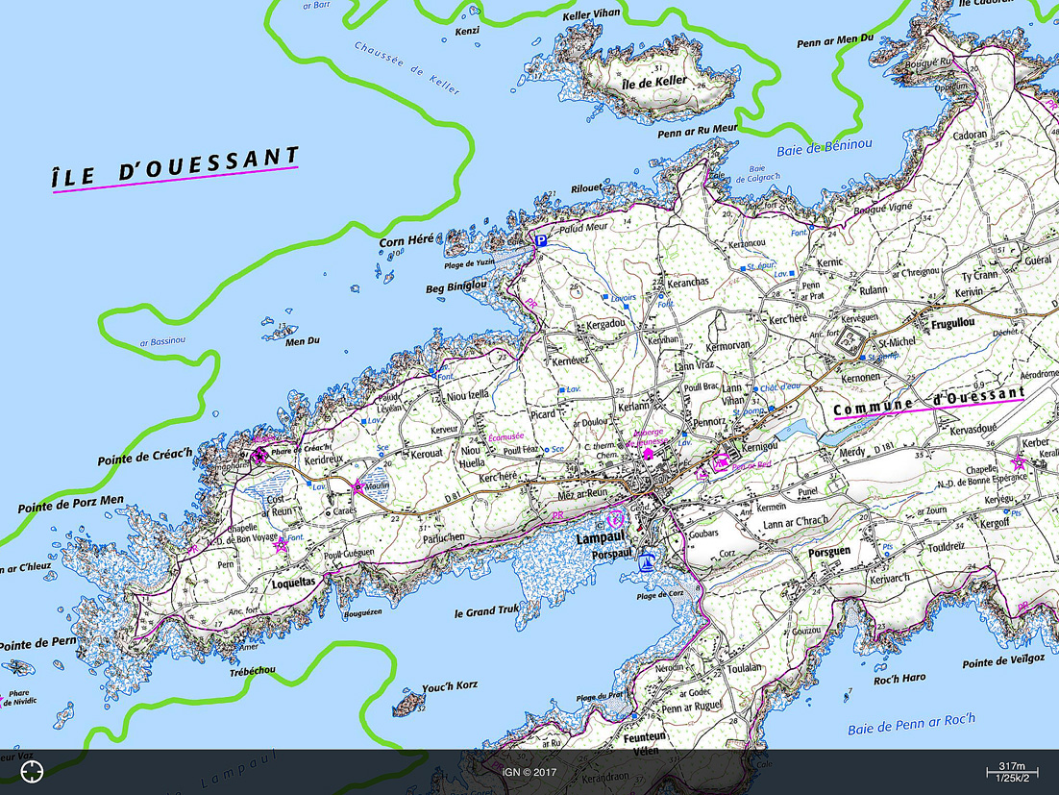Click the Commune d'Ouessant label
The width and height of the screenshot is (1059, 795).
point(929,402)
